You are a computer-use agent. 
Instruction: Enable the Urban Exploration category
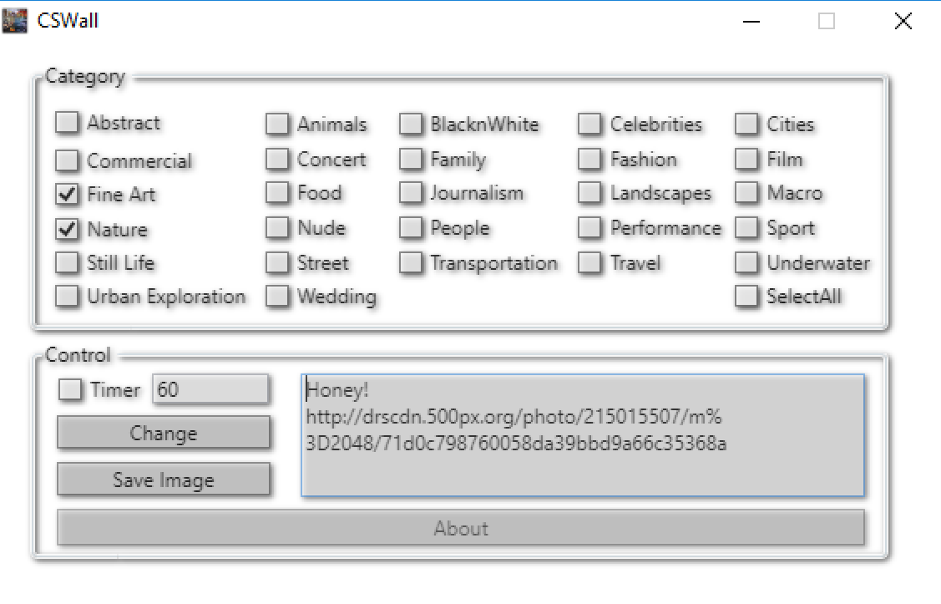pos(67,297)
